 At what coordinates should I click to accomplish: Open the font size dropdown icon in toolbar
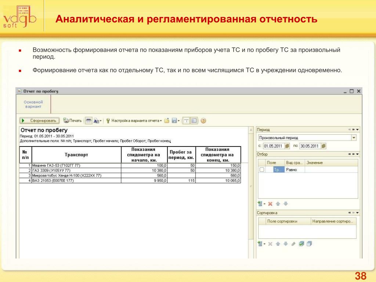[x=97, y=121]
